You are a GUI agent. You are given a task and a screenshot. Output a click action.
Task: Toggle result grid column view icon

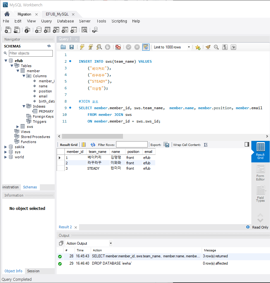pos(83,145)
